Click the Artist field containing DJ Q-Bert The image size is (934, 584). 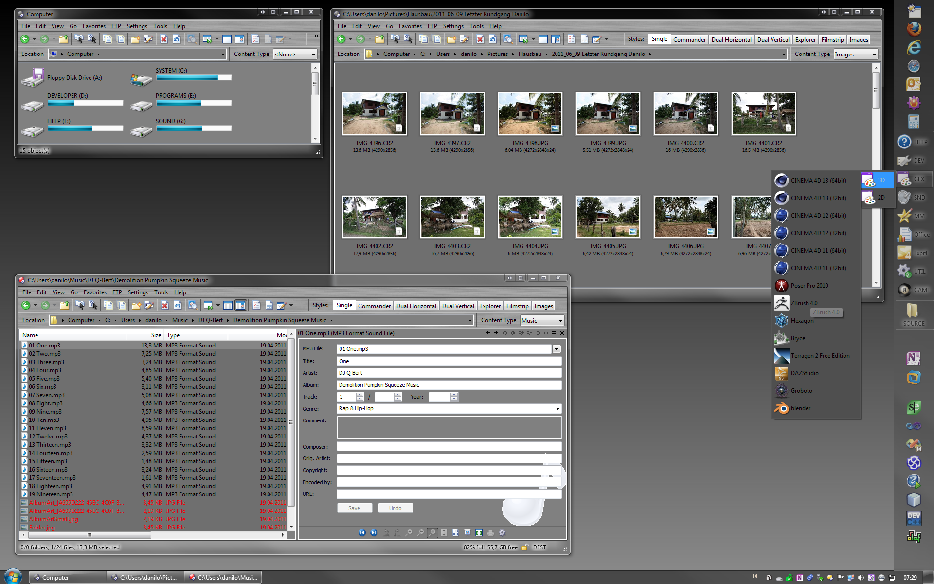(x=449, y=373)
